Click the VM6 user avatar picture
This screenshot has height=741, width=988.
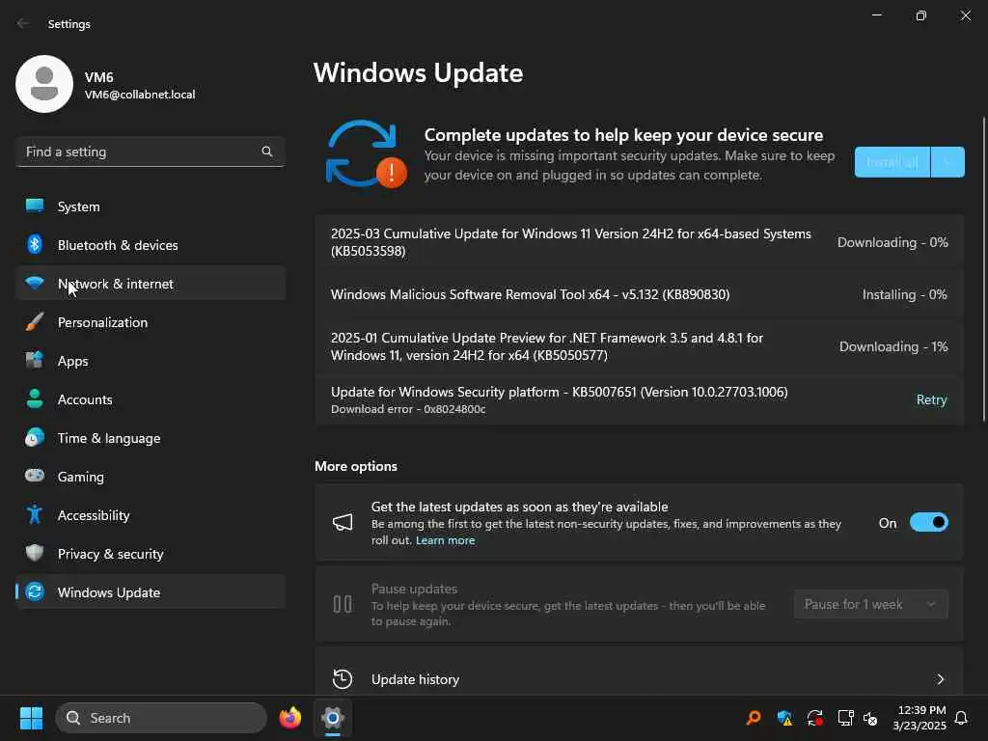pos(44,84)
